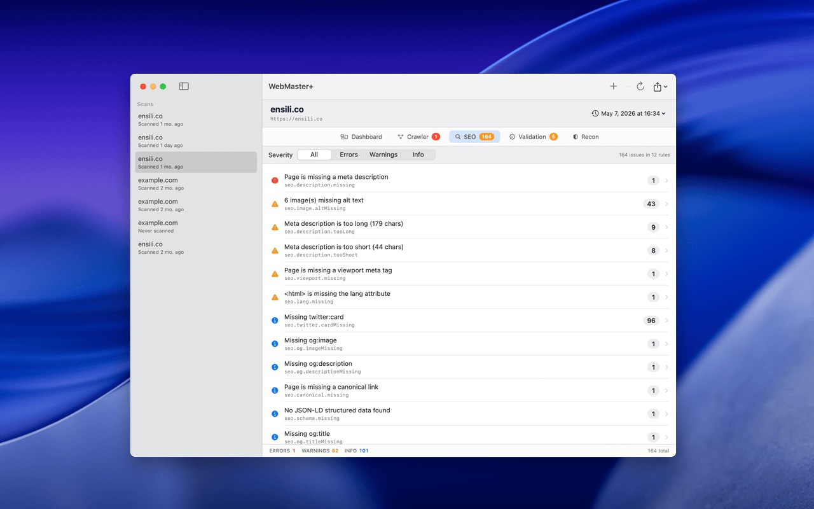Image resolution: width=814 pixels, height=509 pixels.
Task: Expand the description too short row chevron
Action: point(666,251)
